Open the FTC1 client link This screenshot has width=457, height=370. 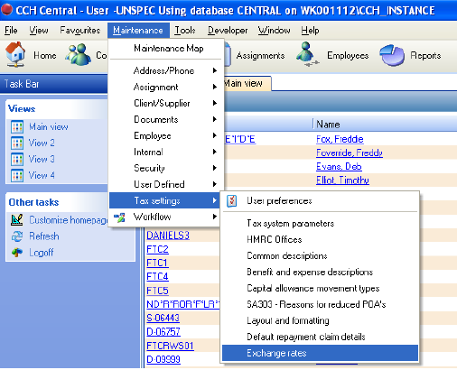[157, 264]
